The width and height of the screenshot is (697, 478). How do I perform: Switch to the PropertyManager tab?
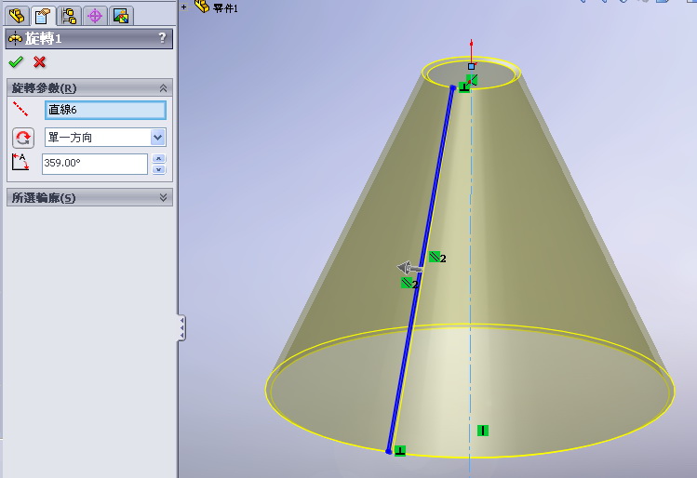click(43, 16)
